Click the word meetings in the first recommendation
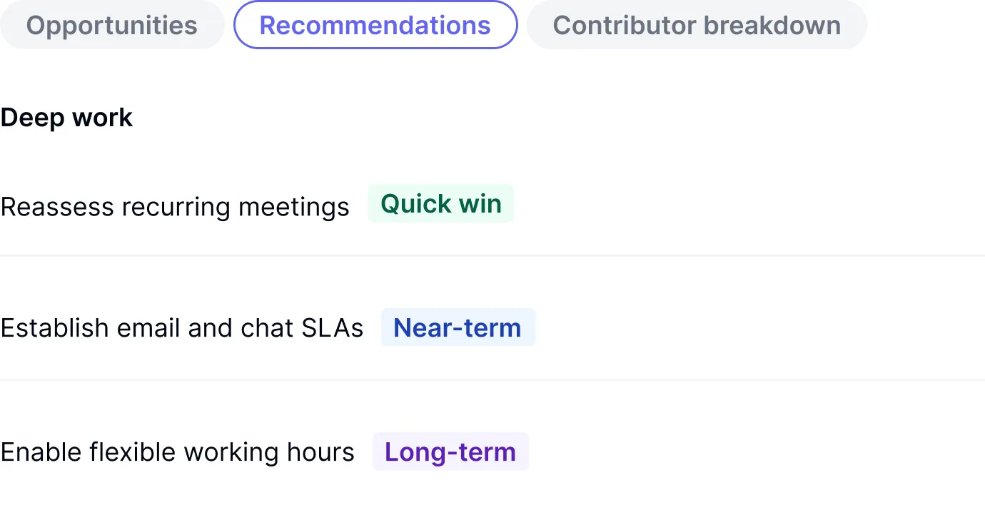This screenshot has height=505, width=985. [294, 207]
